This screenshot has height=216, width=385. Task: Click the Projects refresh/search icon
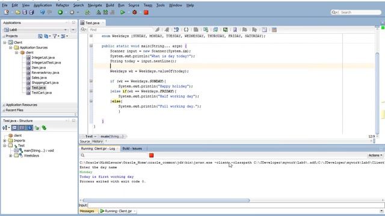point(40,36)
